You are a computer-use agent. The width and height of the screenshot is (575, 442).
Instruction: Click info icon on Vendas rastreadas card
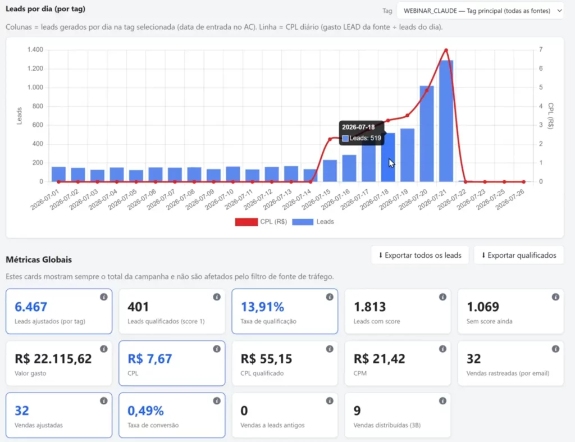(x=555, y=349)
